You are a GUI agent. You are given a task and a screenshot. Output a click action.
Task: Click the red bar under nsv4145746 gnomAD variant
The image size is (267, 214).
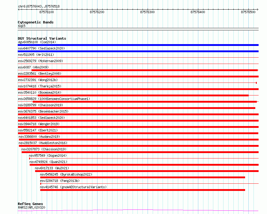(x=142, y=190)
